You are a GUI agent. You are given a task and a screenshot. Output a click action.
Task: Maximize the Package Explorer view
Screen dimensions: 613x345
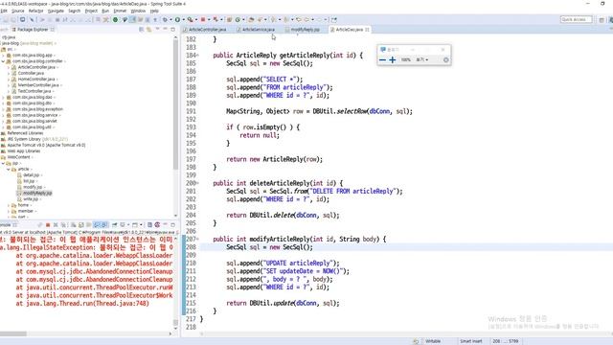(x=172, y=30)
